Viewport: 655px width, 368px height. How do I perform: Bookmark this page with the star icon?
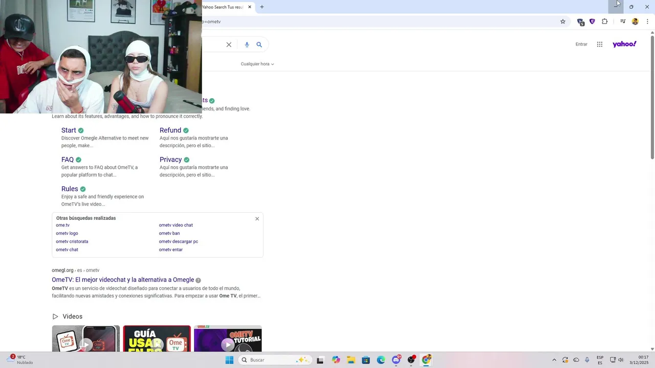click(563, 21)
